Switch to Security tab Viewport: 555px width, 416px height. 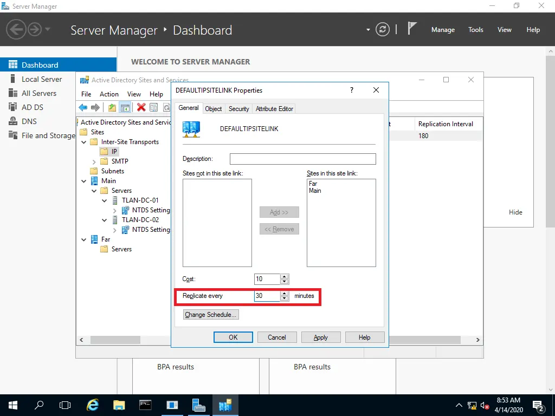click(x=239, y=109)
